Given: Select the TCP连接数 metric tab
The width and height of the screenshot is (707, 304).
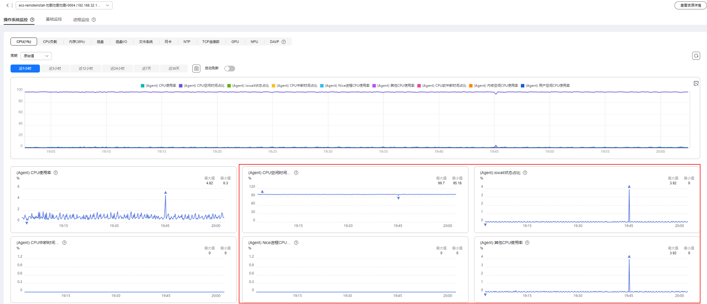Looking at the screenshot, I should click(x=211, y=42).
